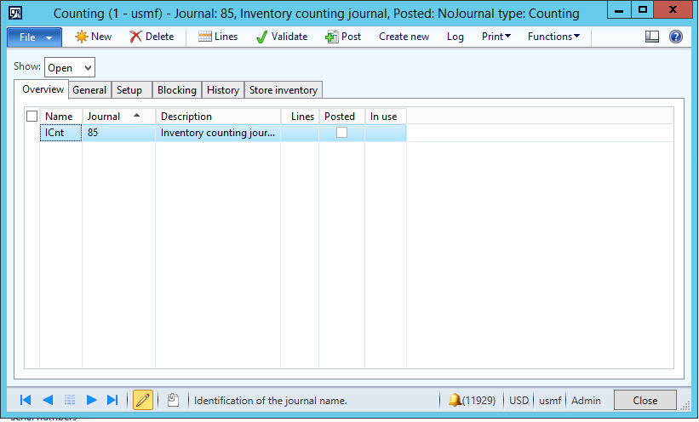Screen dimensions: 699x422
Task: Toggle the view layout icon
Action: tap(652, 37)
